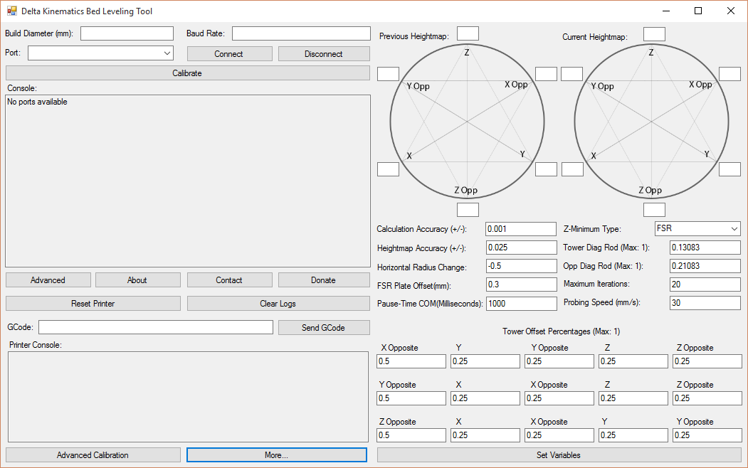Click the GCode input field
Screen dimensions: 748x468
coord(155,327)
